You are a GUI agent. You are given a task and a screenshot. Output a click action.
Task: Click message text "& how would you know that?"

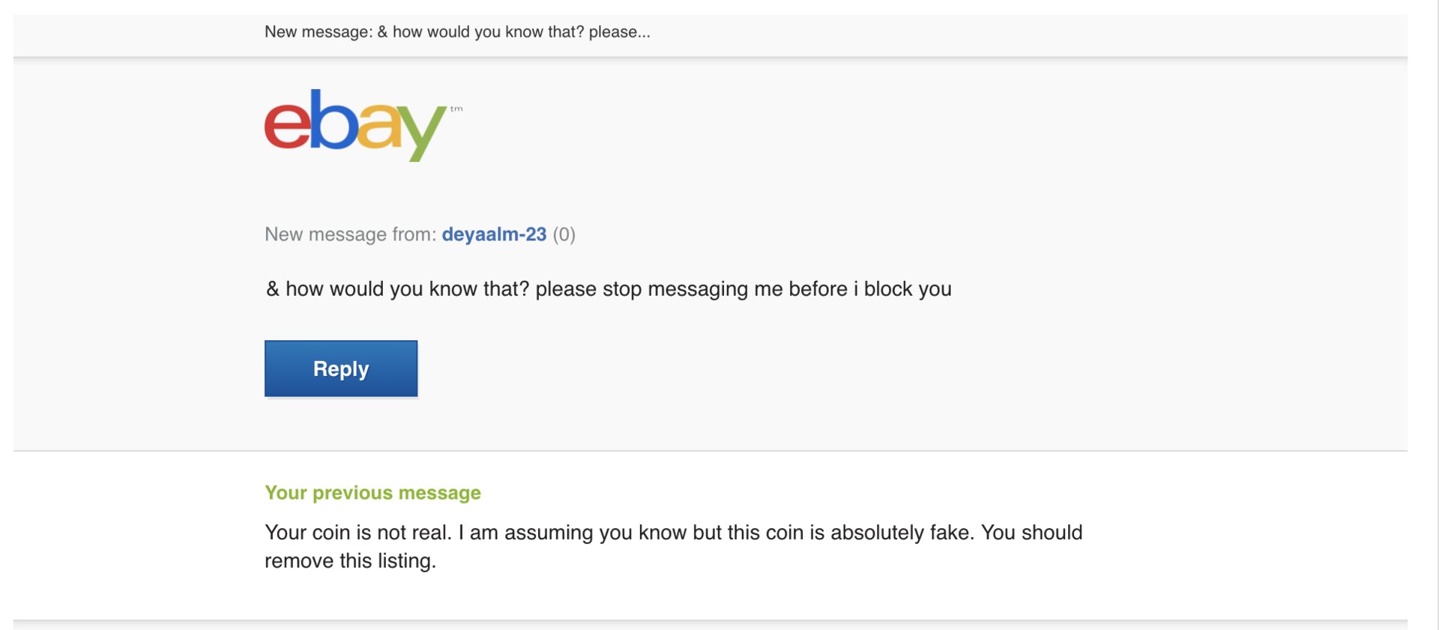click(397, 289)
